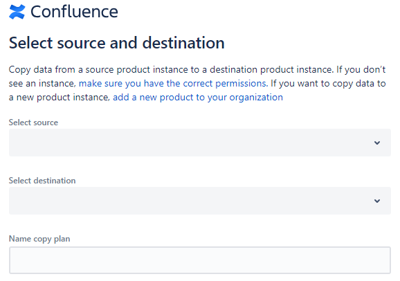
Task: Click the Confluence logo icon
Action: (x=17, y=12)
